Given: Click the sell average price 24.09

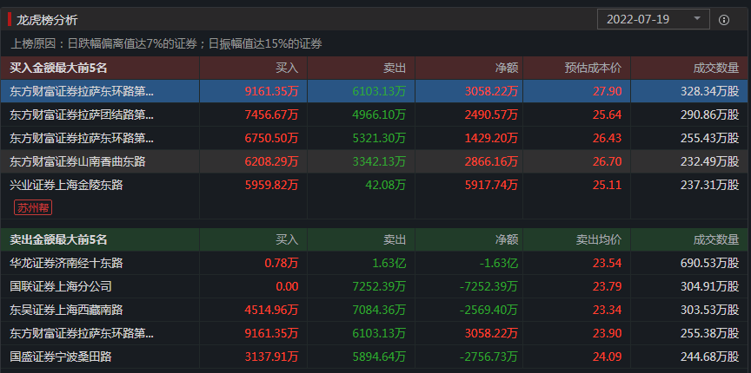Looking at the screenshot, I should [608, 357].
